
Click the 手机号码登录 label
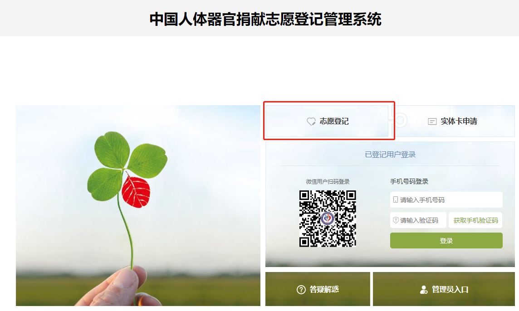coord(409,181)
